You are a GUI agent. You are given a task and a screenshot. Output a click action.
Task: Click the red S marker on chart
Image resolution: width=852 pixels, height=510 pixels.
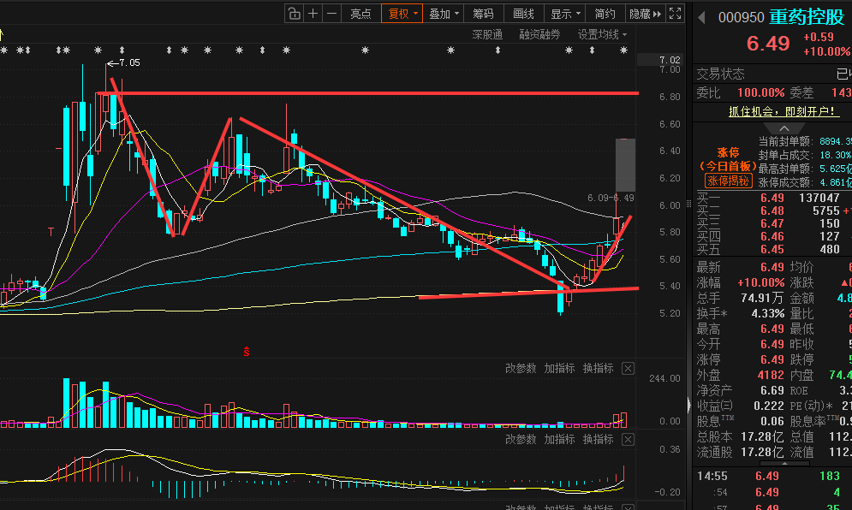(246, 352)
